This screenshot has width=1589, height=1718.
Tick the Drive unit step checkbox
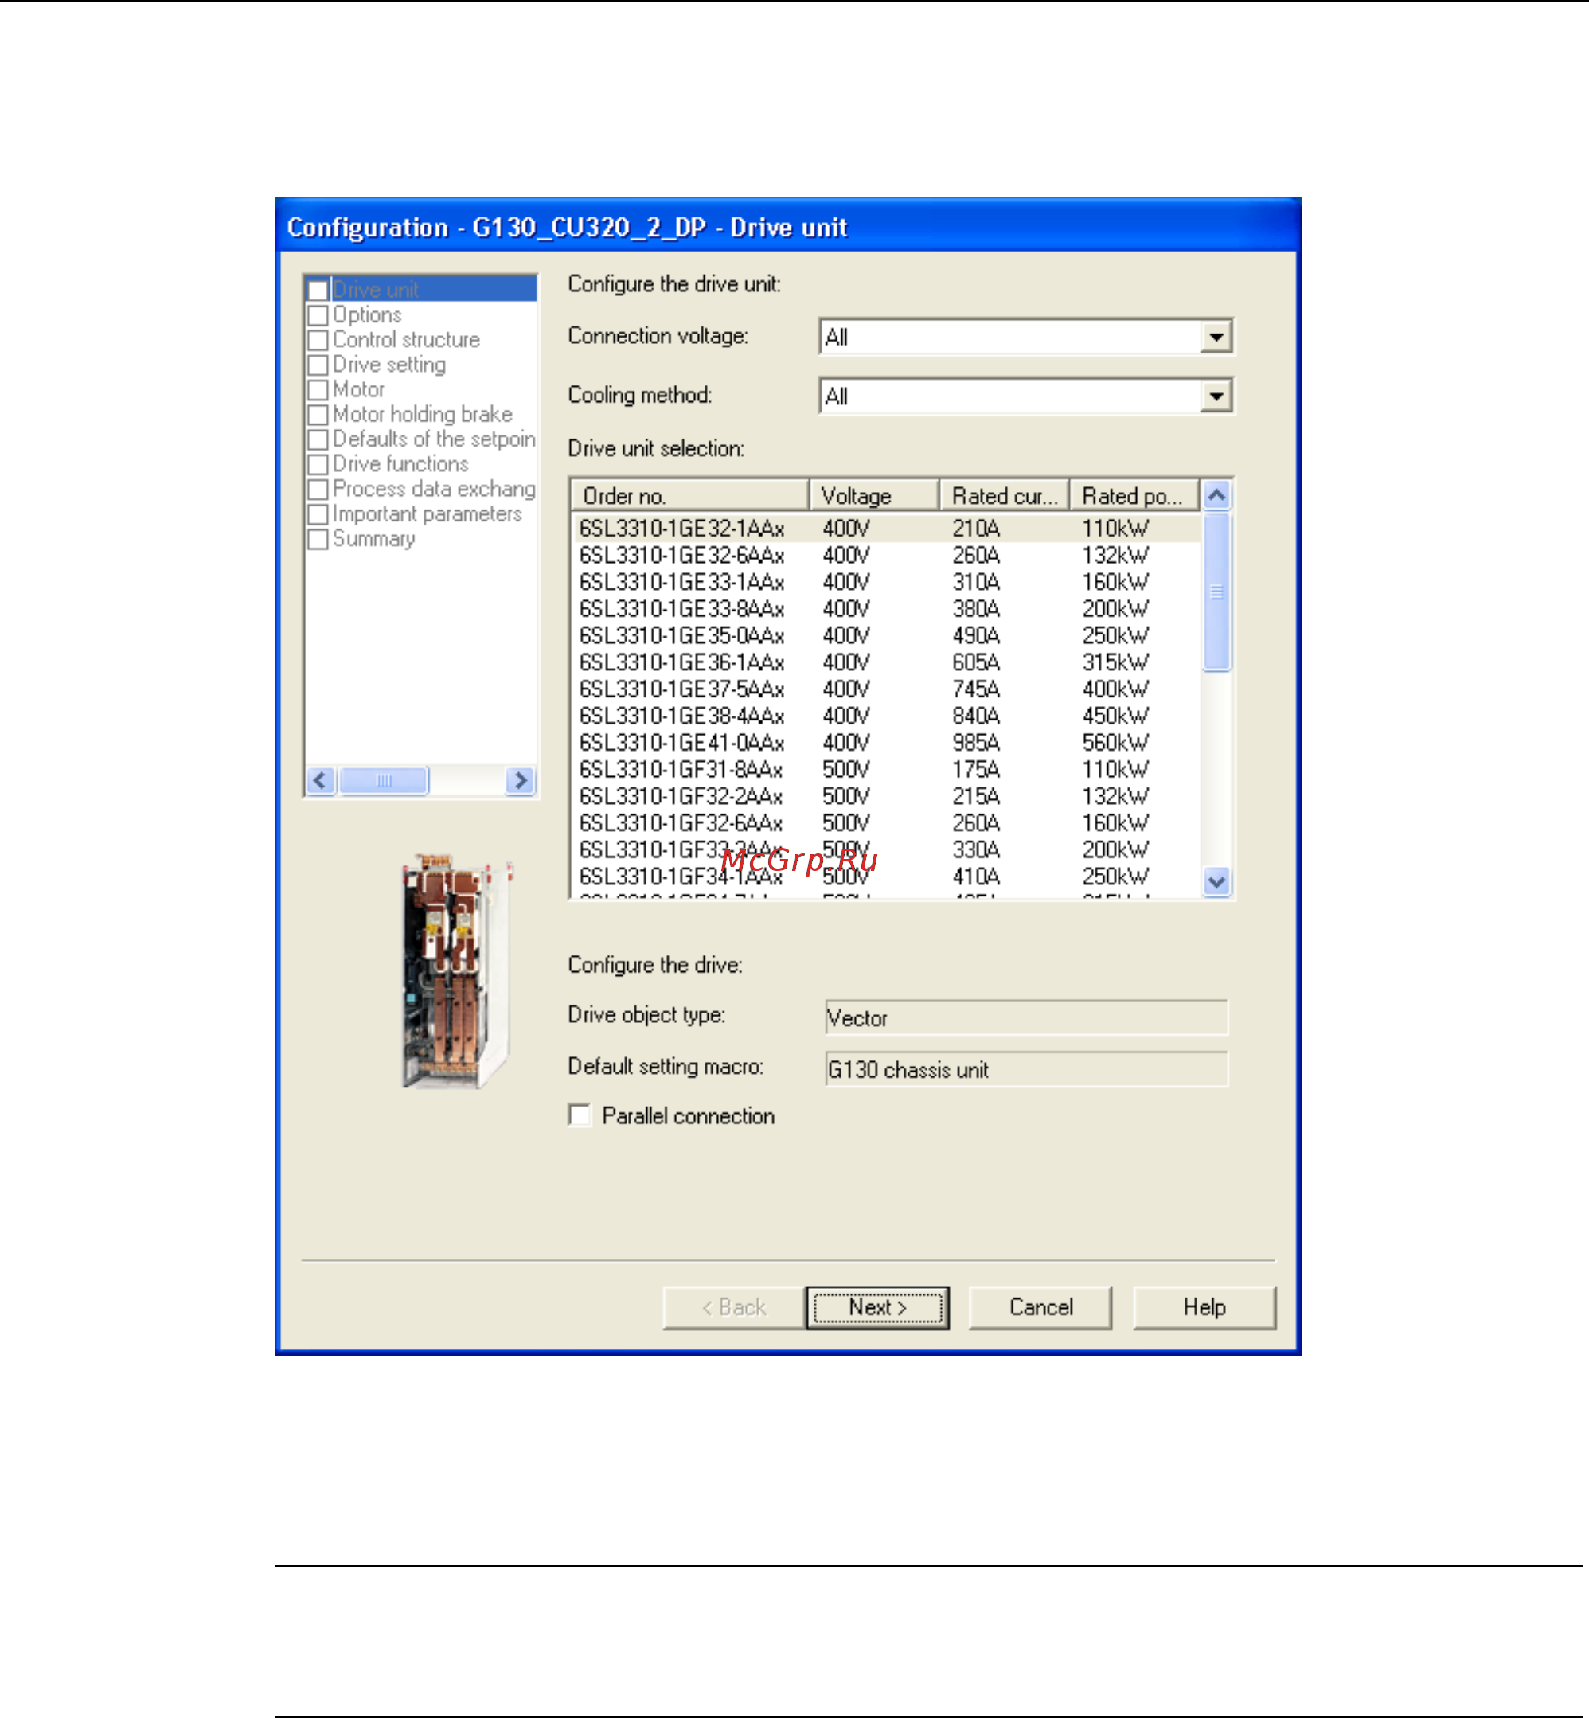pyautogui.click(x=318, y=290)
